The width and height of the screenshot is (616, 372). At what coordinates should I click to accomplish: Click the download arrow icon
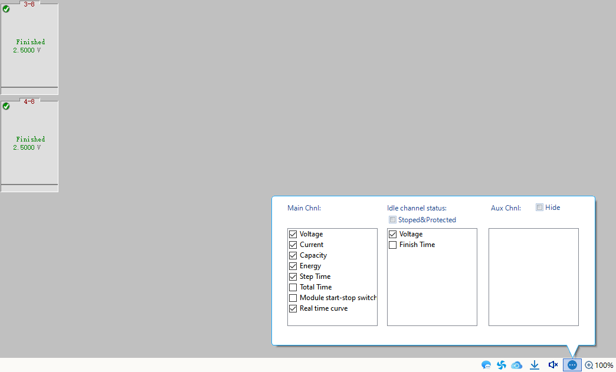(535, 365)
